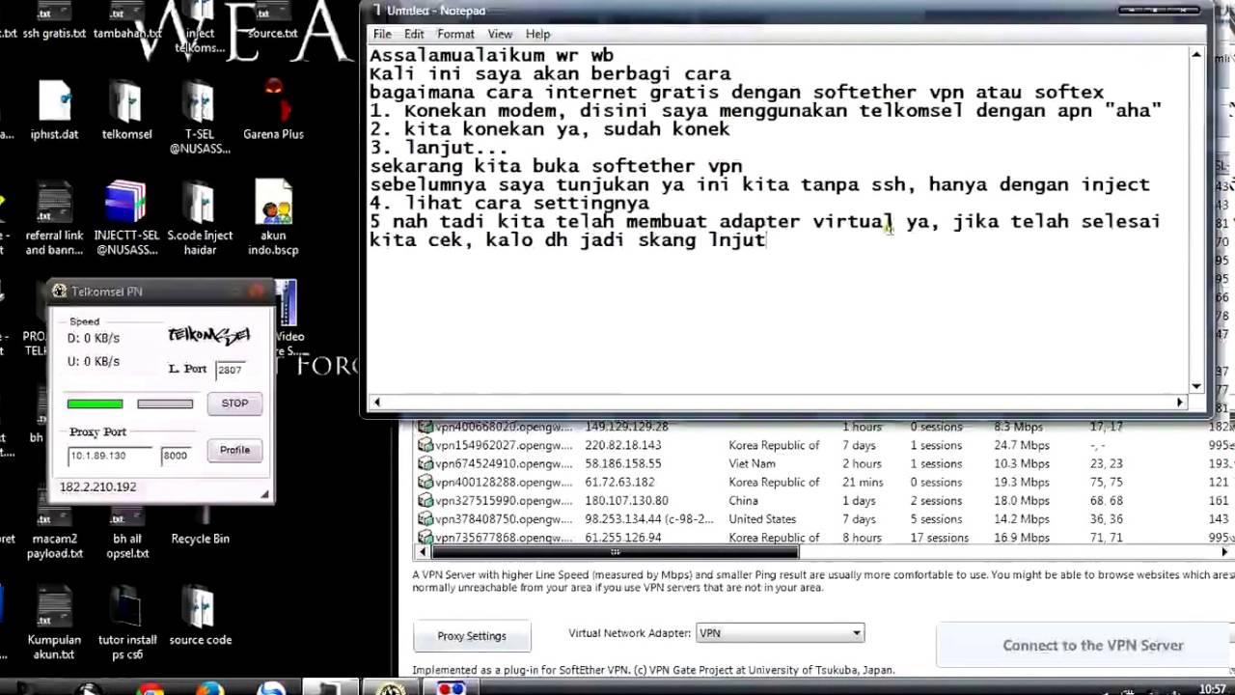The width and height of the screenshot is (1235, 695).
Task: Open the Edit menu in Notepad
Action: 414,34
